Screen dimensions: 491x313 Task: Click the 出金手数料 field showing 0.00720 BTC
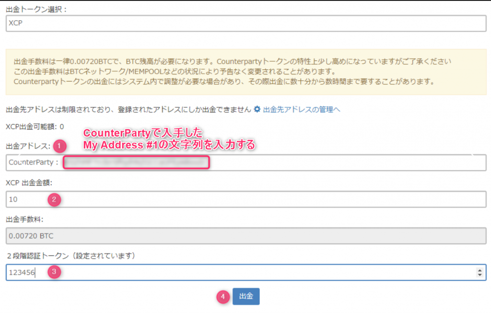245,236
